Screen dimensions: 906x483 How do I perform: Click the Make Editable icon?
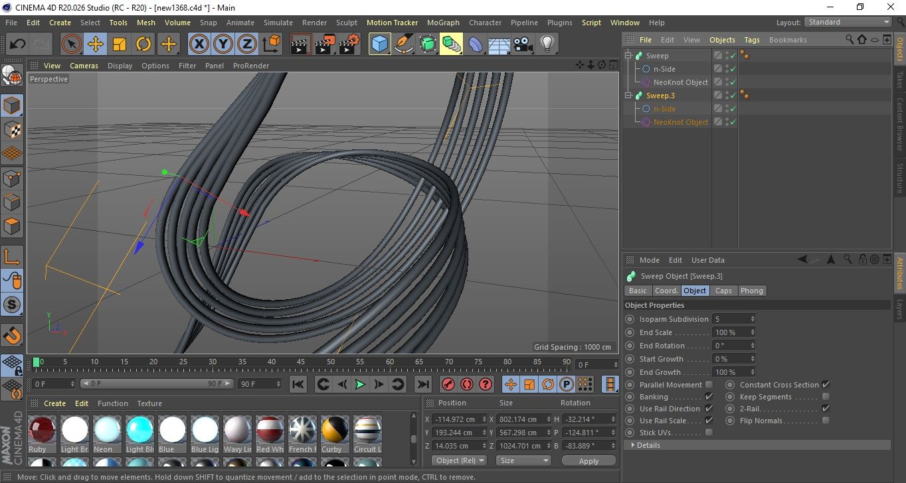(13, 76)
